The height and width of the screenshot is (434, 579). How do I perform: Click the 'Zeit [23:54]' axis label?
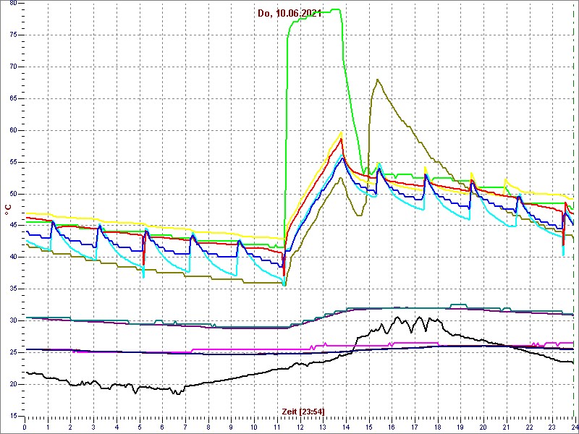[x=303, y=412]
